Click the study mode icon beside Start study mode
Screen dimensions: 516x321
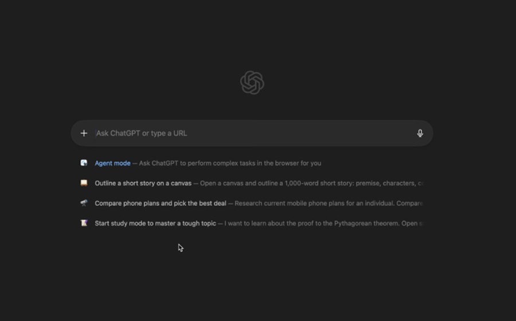click(x=84, y=223)
